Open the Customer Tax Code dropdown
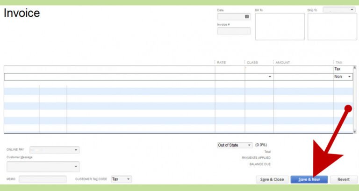 point(128,179)
